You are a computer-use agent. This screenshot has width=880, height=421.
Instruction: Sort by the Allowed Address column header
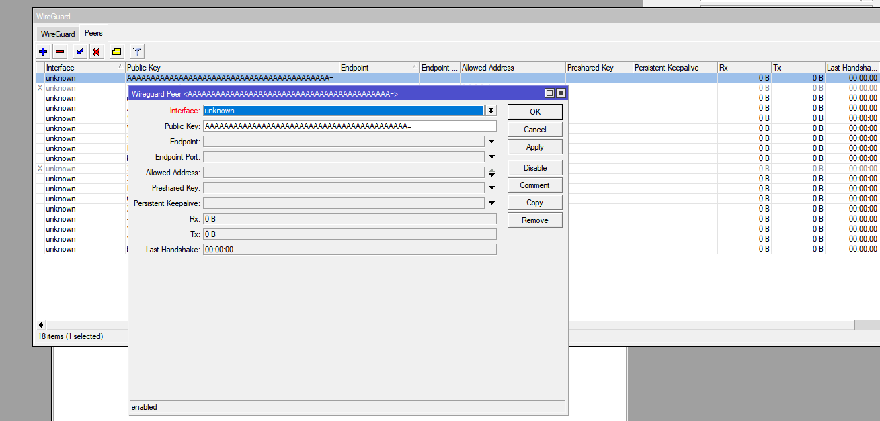tap(512, 68)
